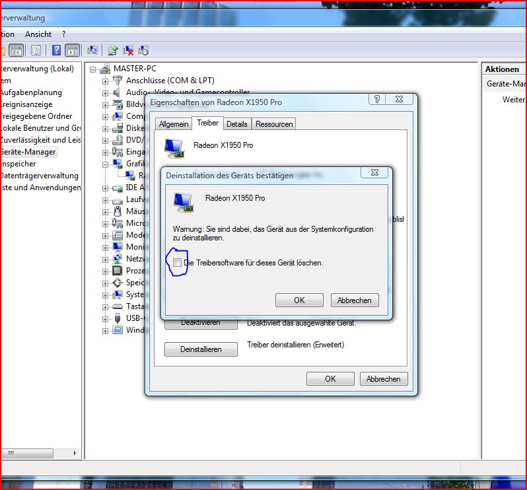Select Ereignisanzeige in the left tree
The height and width of the screenshot is (490, 527).
(26, 104)
